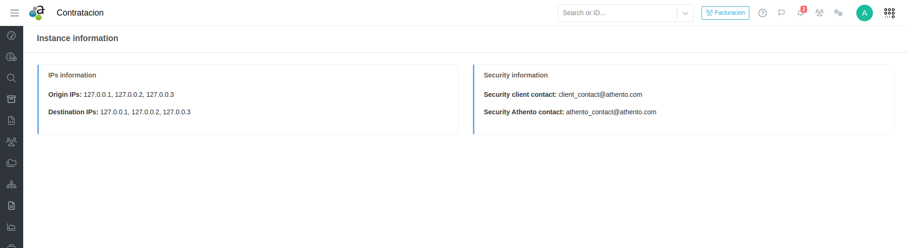The image size is (907, 248).
Task: Click the Athento logo
Action: pos(37,13)
